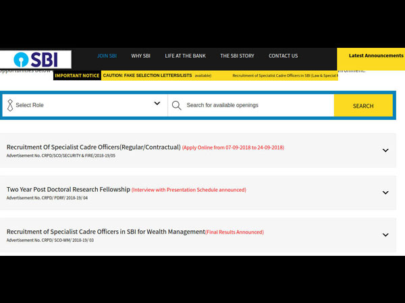Image resolution: width=405 pixels, height=303 pixels.
Task: Open Recruitment Of Specialist Cadre Officers(Regular/Contractual) heading
Action: pos(94,147)
